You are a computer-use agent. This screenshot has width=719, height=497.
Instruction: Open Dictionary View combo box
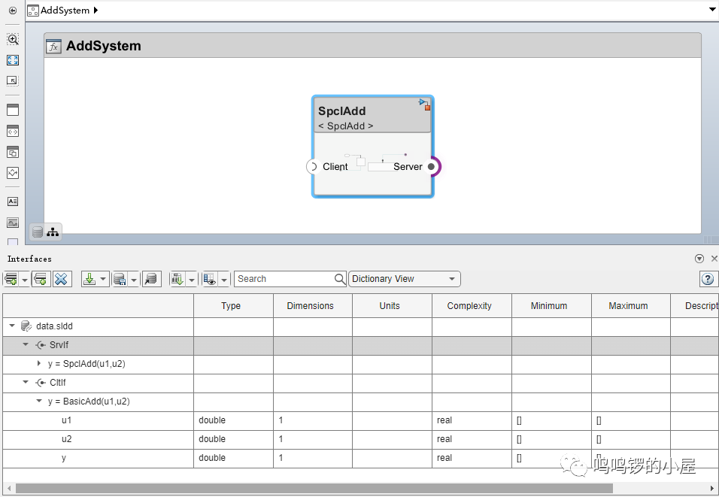[x=405, y=279]
